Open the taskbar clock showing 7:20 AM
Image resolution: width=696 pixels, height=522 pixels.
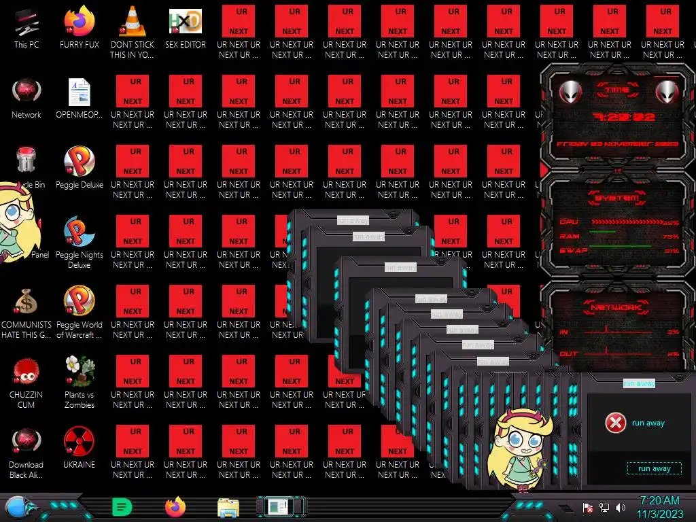[659, 507]
